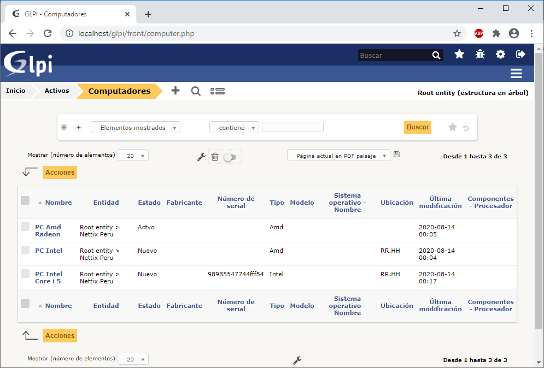Check the box for the PC Intel row
This screenshot has height=368, width=544.
tap(25, 250)
